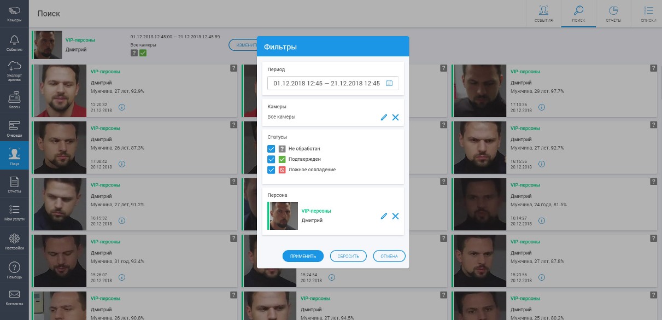Click header Дмитрий search person thumbnail

(48, 45)
